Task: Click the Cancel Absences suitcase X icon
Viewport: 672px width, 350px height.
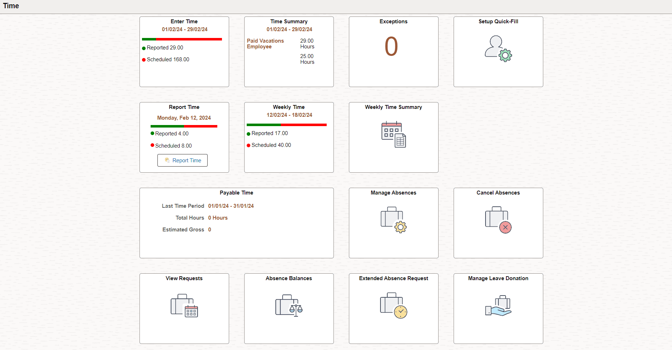Action: click(498, 220)
